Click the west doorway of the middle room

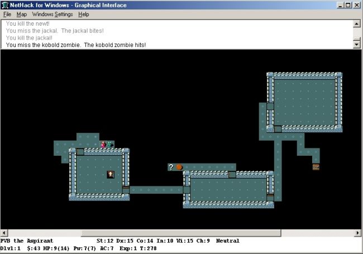click(x=187, y=190)
